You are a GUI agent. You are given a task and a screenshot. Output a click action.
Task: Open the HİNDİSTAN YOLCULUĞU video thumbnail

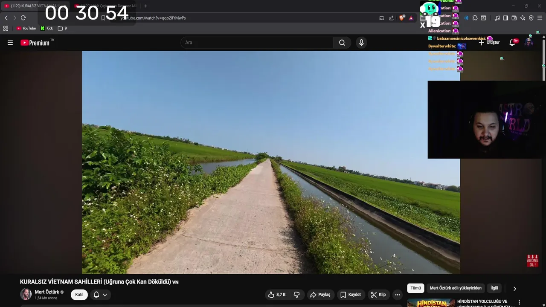pos(431,303)
